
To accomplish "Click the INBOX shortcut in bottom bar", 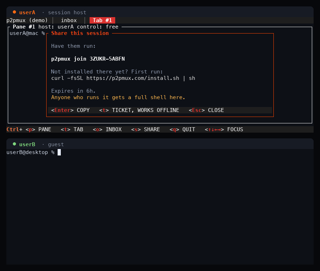I will [x=107, y=129].
